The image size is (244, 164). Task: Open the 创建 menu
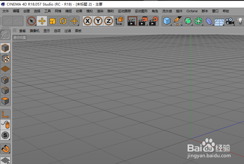coord(27,11)
